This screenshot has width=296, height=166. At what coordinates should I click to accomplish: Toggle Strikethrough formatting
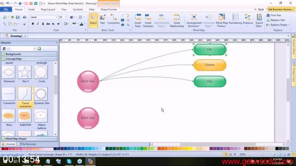48,24
